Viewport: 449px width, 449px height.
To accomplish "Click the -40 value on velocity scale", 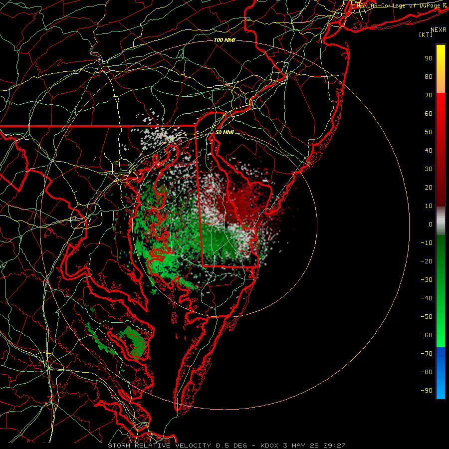I will point(427,298).
